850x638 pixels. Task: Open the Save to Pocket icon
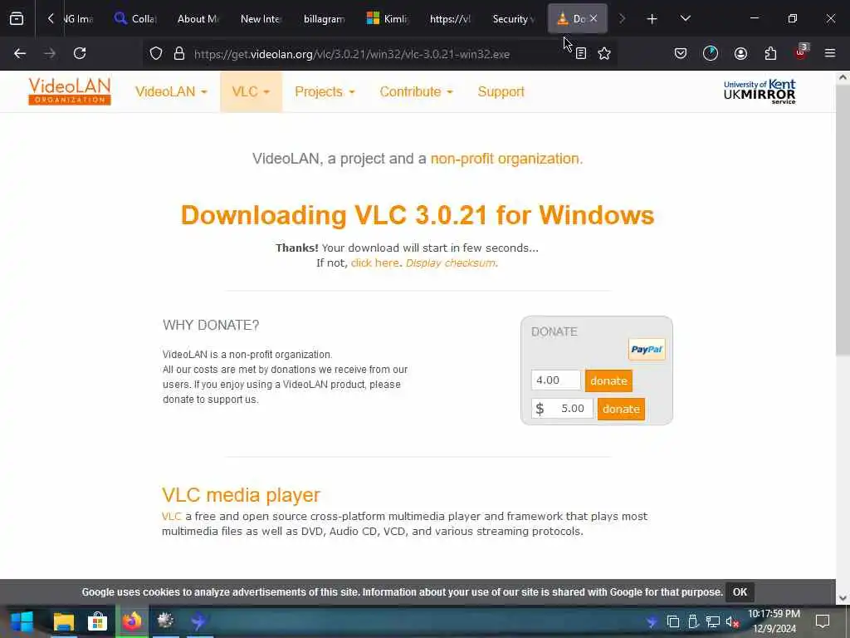click(681, 53)
